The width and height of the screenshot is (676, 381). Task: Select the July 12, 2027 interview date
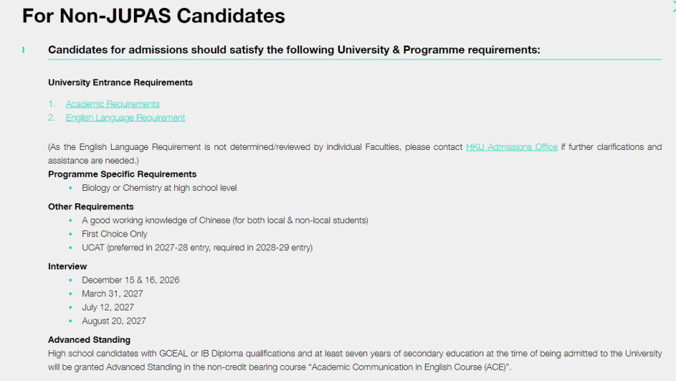108,307
